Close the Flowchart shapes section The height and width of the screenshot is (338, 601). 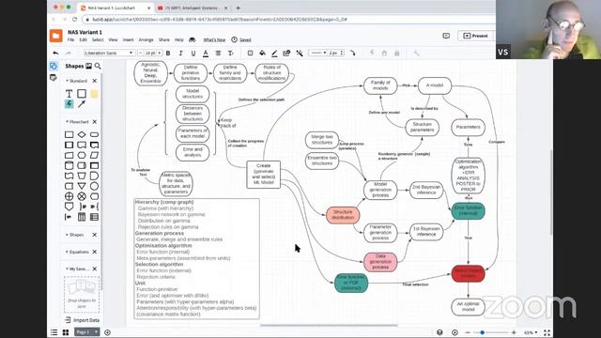coord(95,122)
